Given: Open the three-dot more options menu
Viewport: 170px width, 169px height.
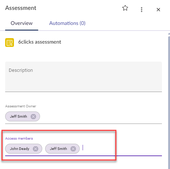Looking at the screenshot, I should pos(142,10).
